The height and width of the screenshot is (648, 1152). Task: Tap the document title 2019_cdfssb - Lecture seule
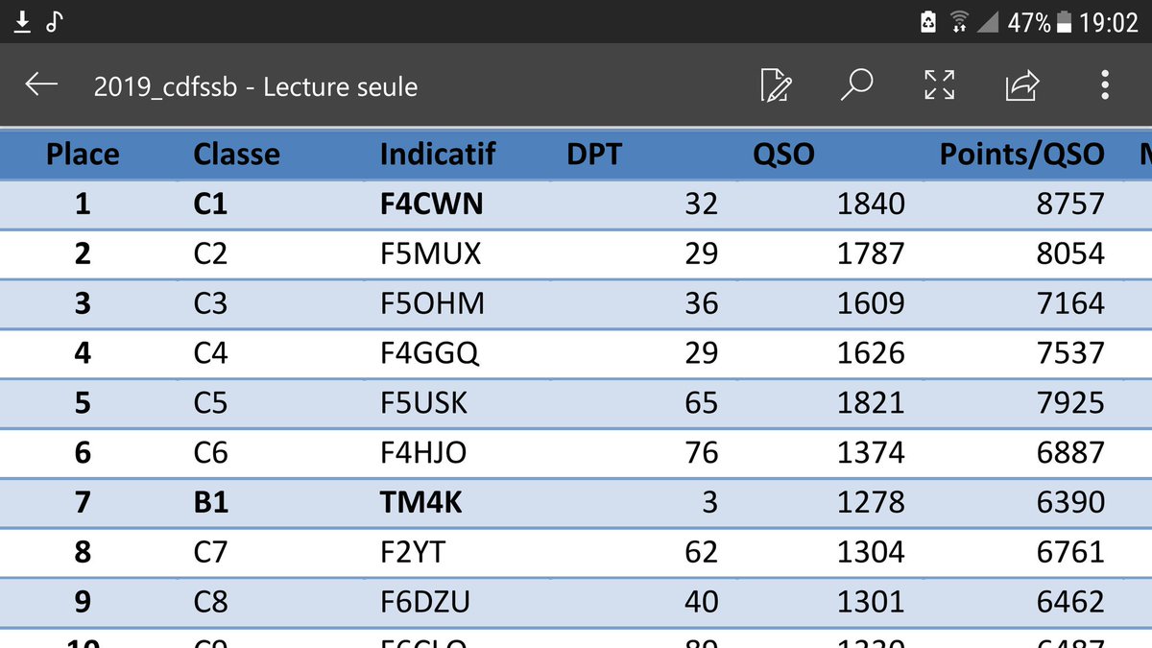point(255,87)
